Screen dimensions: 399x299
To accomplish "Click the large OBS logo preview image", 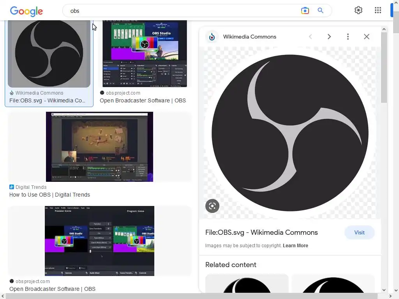I will click(290, 133).
